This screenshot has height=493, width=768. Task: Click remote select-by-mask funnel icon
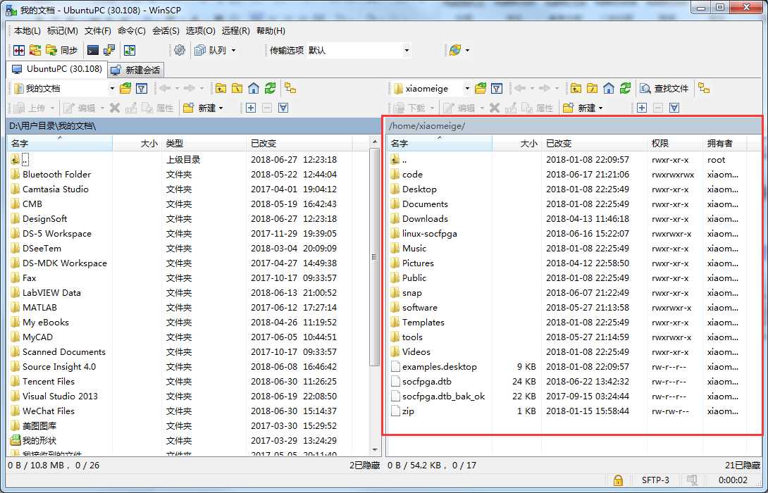(x=674, y=108)
